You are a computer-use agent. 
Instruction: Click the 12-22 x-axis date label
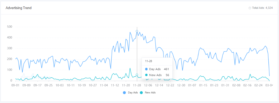pyautogui.click(x=170, y=85)
